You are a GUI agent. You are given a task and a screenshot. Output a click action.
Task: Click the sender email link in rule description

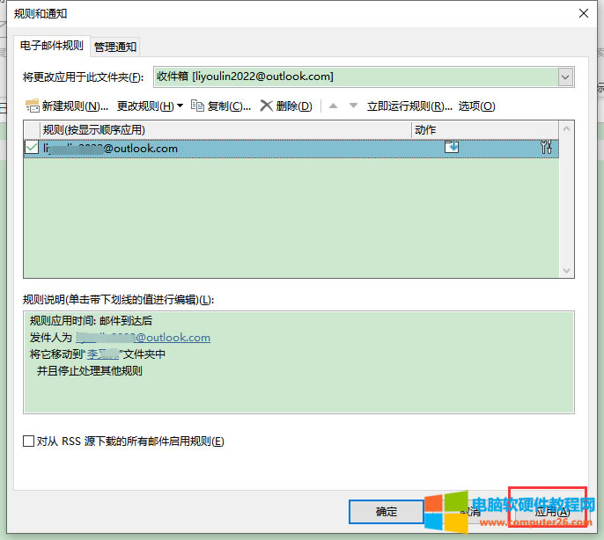click(x=143, y=337)
